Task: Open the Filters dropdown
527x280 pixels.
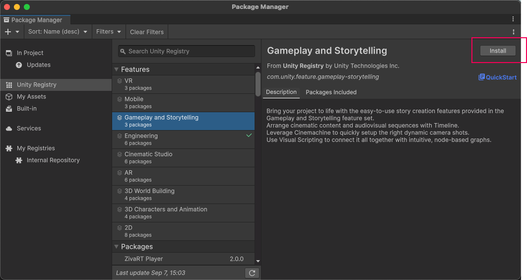Action: click(108, 32)
